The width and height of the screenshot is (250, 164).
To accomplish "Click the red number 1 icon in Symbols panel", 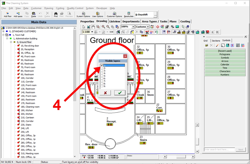I will (x=232, y=46).
